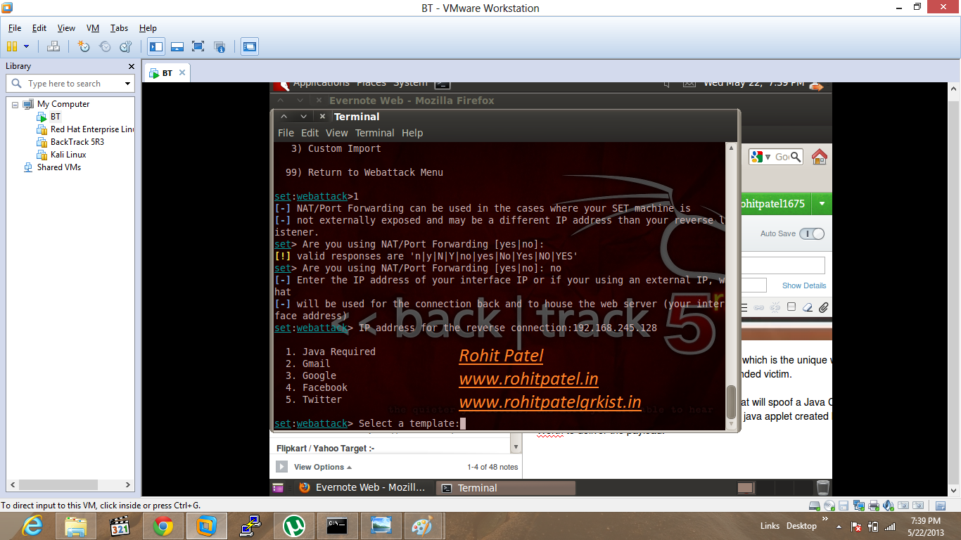Image resolution: width=961 pixels, height=540 pixels.
Task: Open the power options dropdown arrow
Action: point(27,46)
